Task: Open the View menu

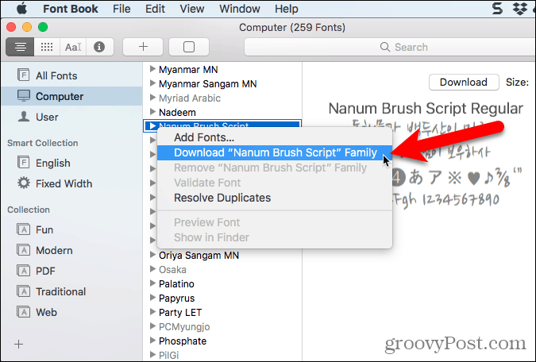Action: tap(192, 9)
